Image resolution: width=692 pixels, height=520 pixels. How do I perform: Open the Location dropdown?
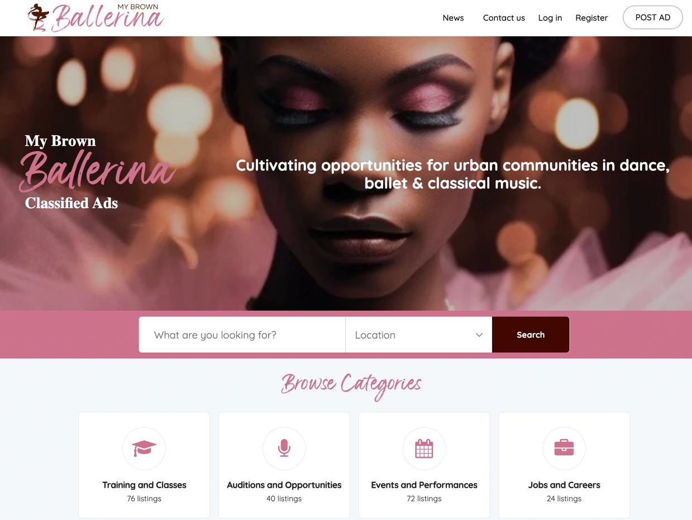[x=419, y=335]
